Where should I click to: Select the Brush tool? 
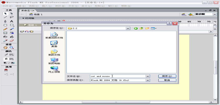(x=12, y=29)
